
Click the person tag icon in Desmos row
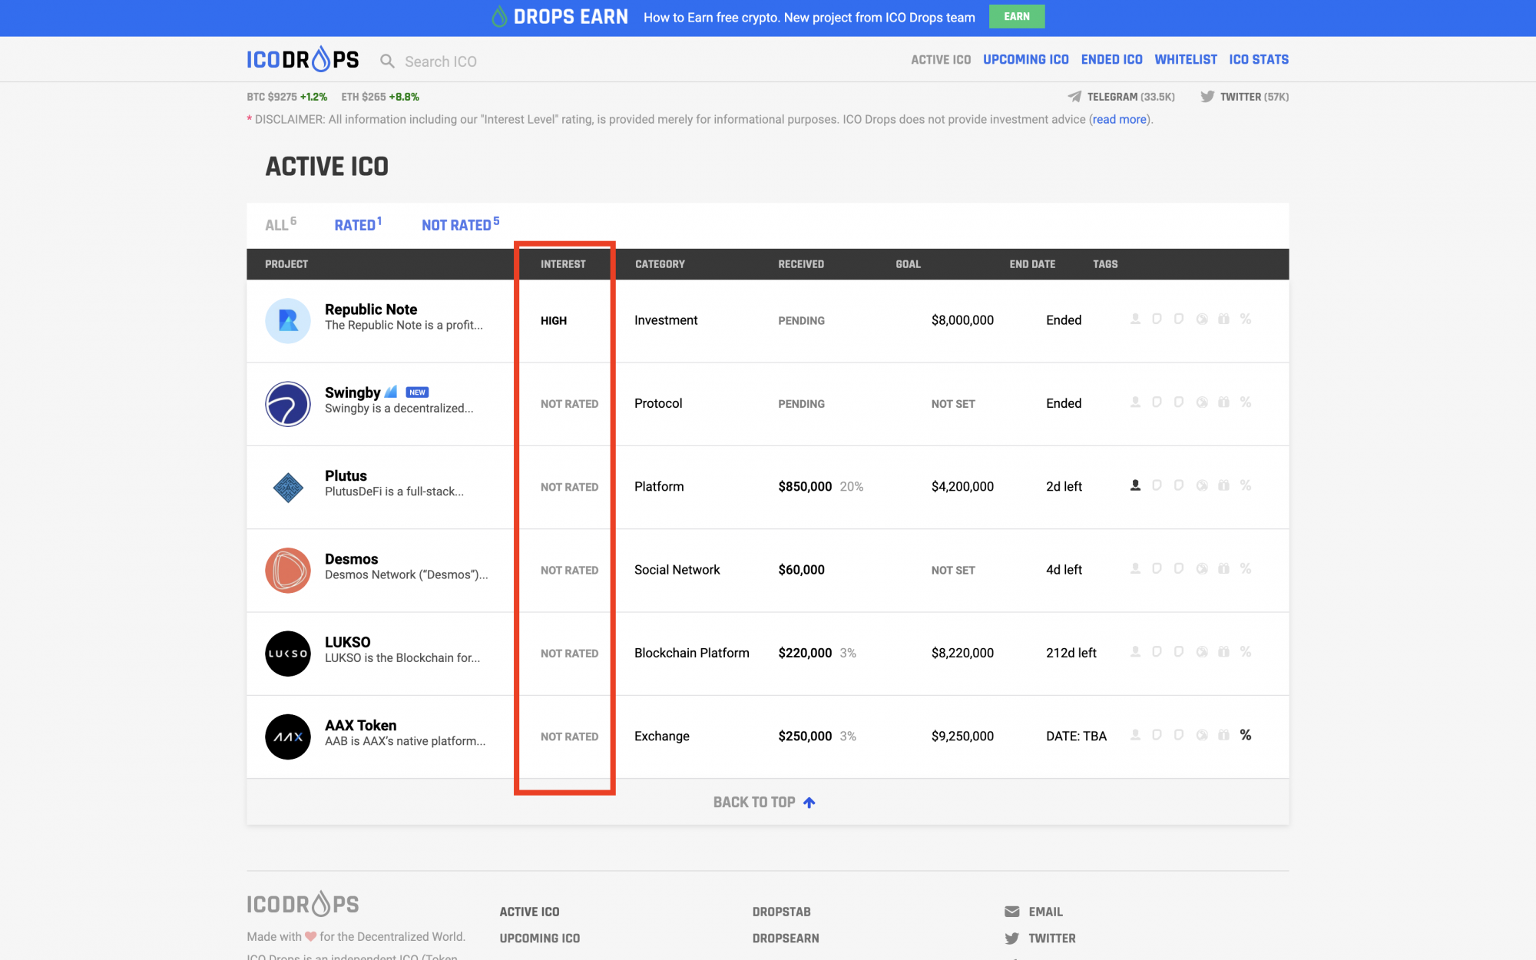coord(1135,568)
